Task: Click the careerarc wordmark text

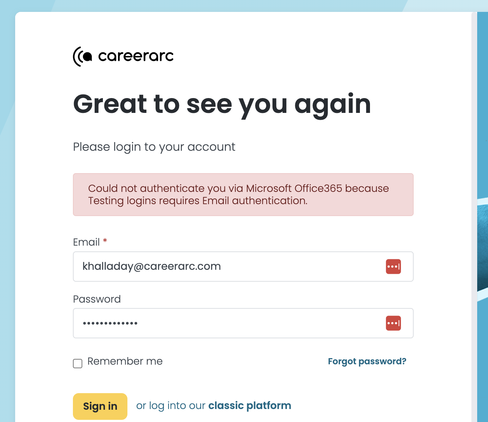Action: [x=136, y=56]
